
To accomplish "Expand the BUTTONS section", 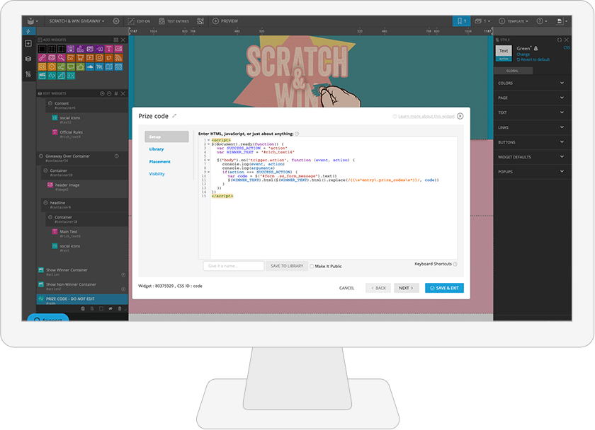I will [532, 142].
